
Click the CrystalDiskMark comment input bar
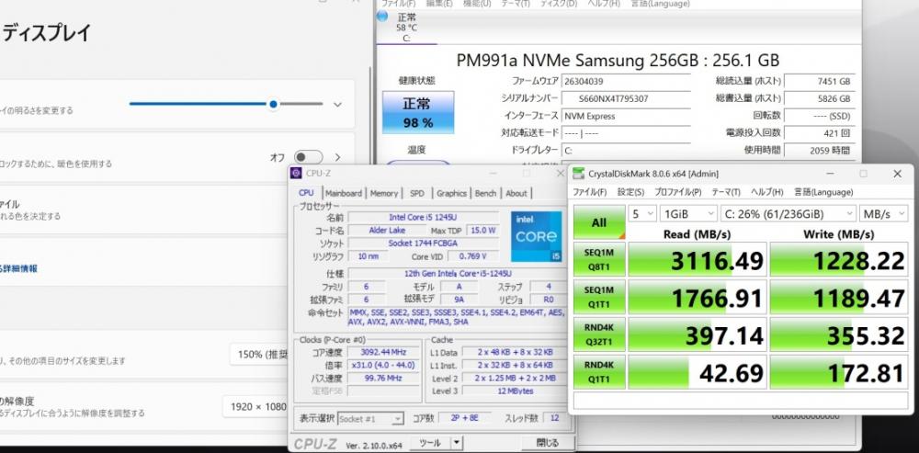[x=740, y=400]
